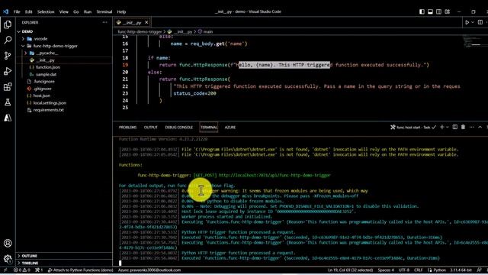The height and width of the screenshot is (275, 488).
Task: Open the Extensions view
Action: pyautogui.click(x=8, y=86)
